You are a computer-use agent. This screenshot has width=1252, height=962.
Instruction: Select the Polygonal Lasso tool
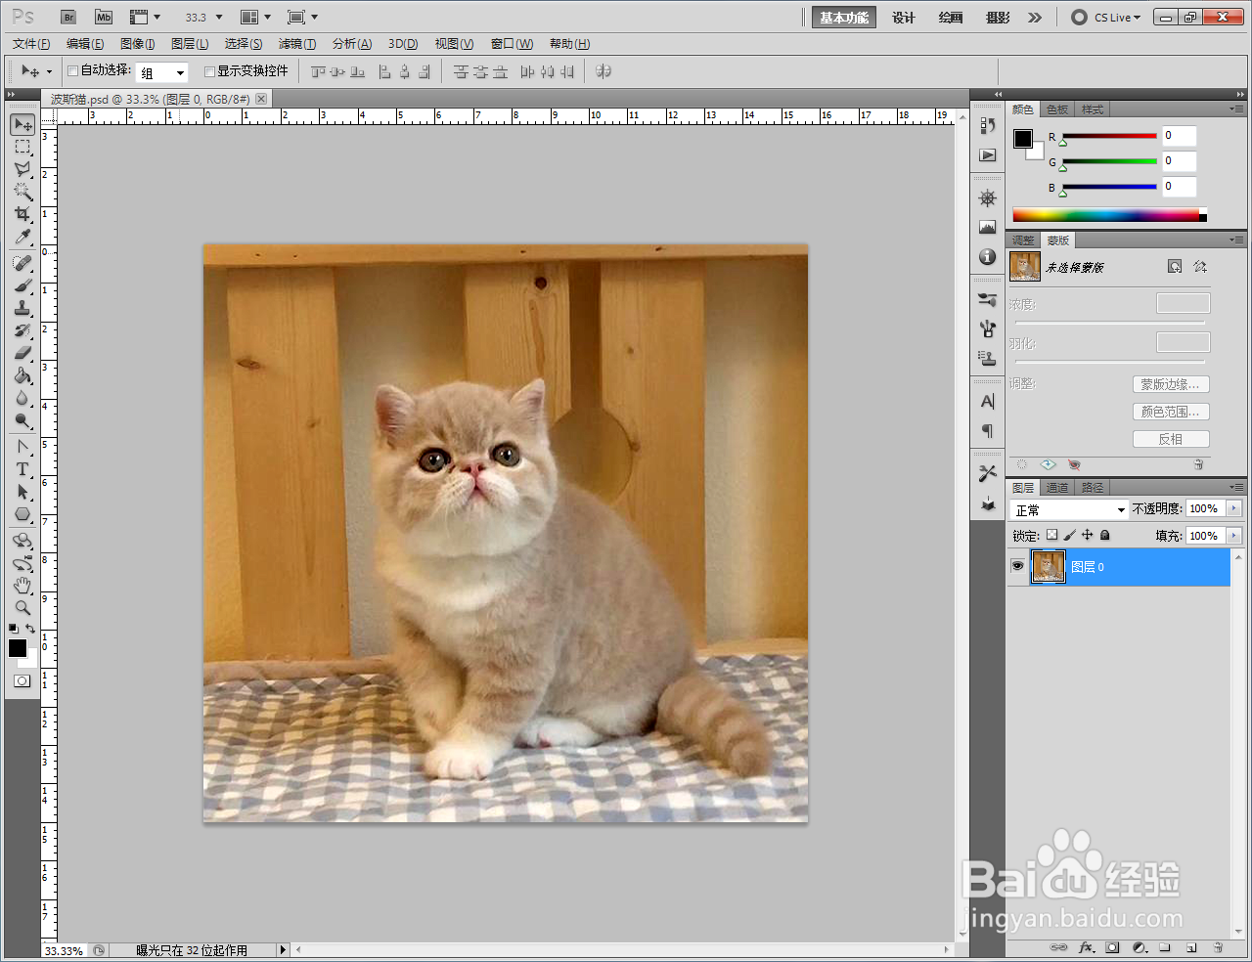click(x=22, y=170)
